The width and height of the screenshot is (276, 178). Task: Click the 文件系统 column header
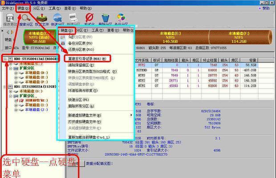(142, 61)
